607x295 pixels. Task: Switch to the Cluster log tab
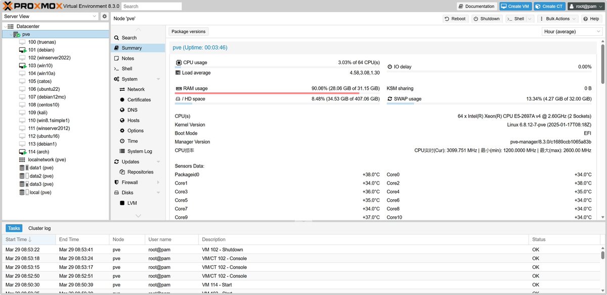click(39, 228)
